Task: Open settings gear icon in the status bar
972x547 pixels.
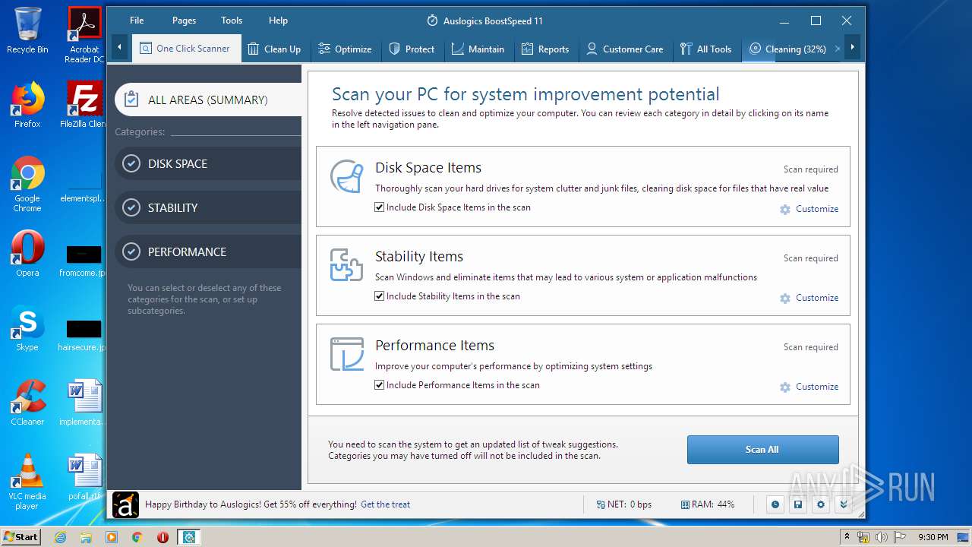Action: coord(820,504)
